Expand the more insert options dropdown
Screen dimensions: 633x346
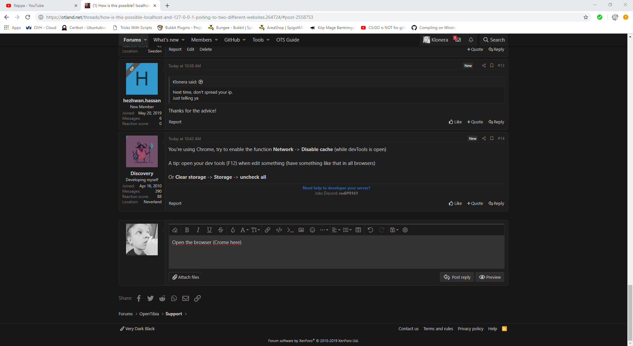point(324,230)
